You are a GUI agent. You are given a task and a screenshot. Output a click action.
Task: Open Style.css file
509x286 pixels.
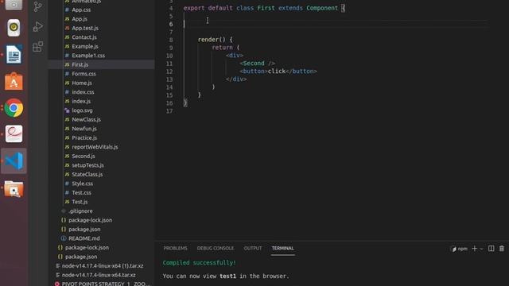[82, 184]
